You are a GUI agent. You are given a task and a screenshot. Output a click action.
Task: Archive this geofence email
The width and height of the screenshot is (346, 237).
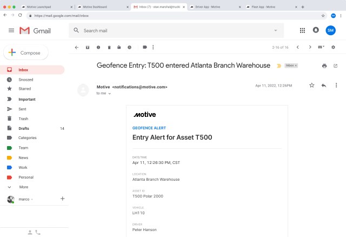pos(88,48)
